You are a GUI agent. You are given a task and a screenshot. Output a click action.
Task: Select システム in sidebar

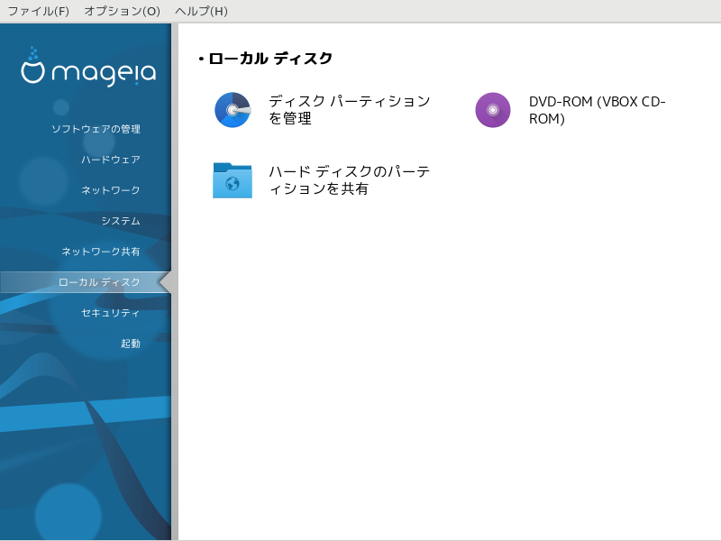[121, 221]
